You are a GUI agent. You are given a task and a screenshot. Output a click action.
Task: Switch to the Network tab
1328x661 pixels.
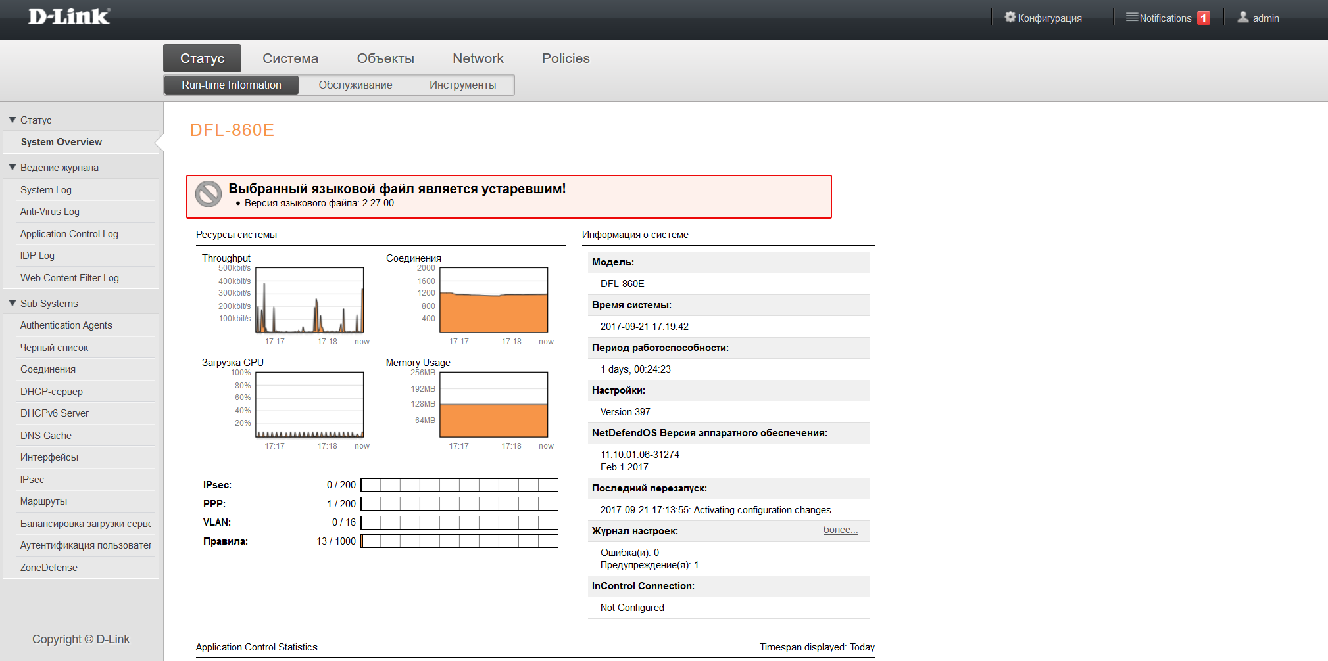(x=478, y=58)
